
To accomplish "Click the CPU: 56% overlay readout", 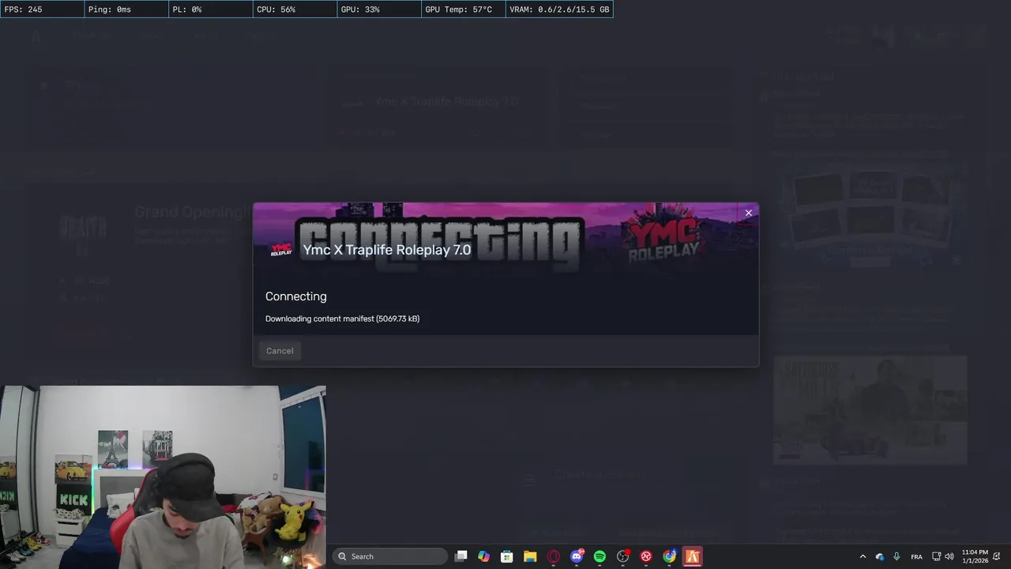I will click(x=295, y=9).
